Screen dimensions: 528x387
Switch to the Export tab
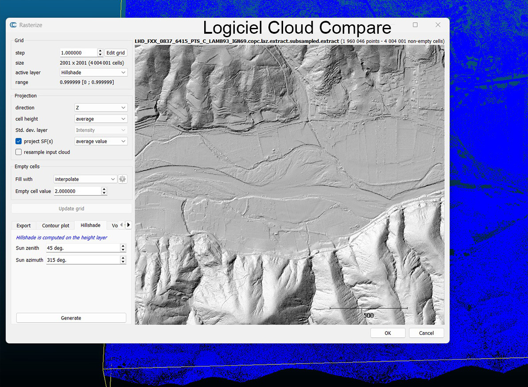(x=23, y=226)
